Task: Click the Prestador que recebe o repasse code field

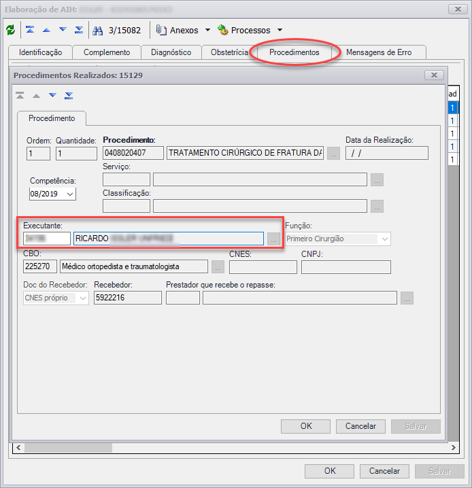Action: (183, 298)
